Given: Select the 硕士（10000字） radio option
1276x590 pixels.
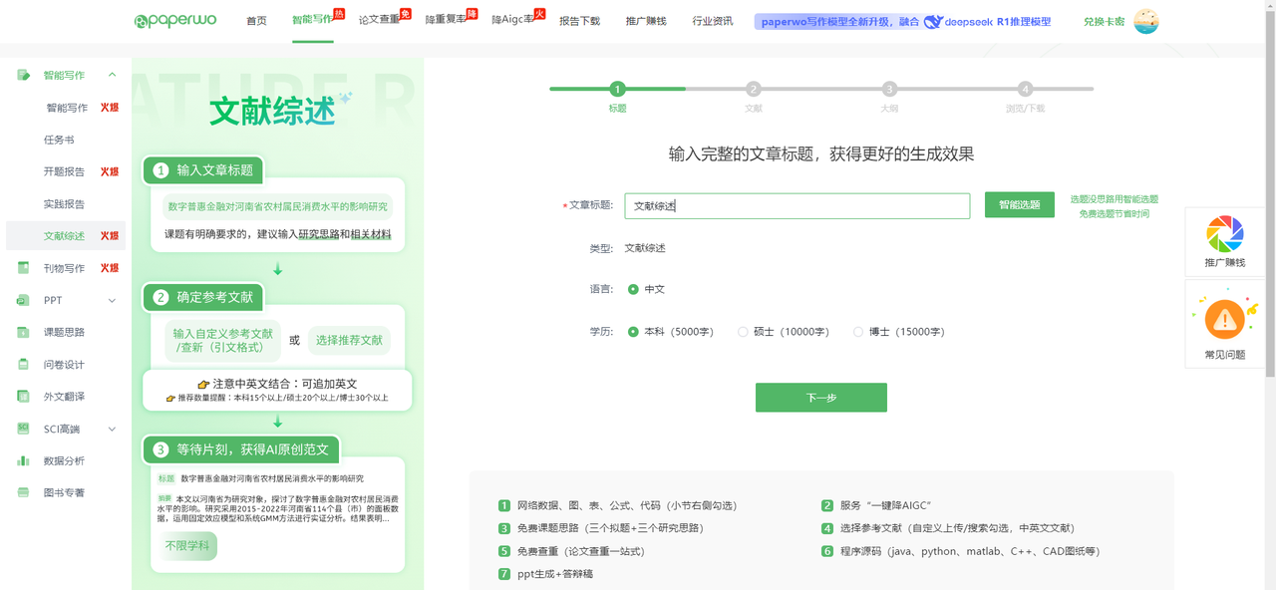Looking at the screenshot, I should point(743,332).
